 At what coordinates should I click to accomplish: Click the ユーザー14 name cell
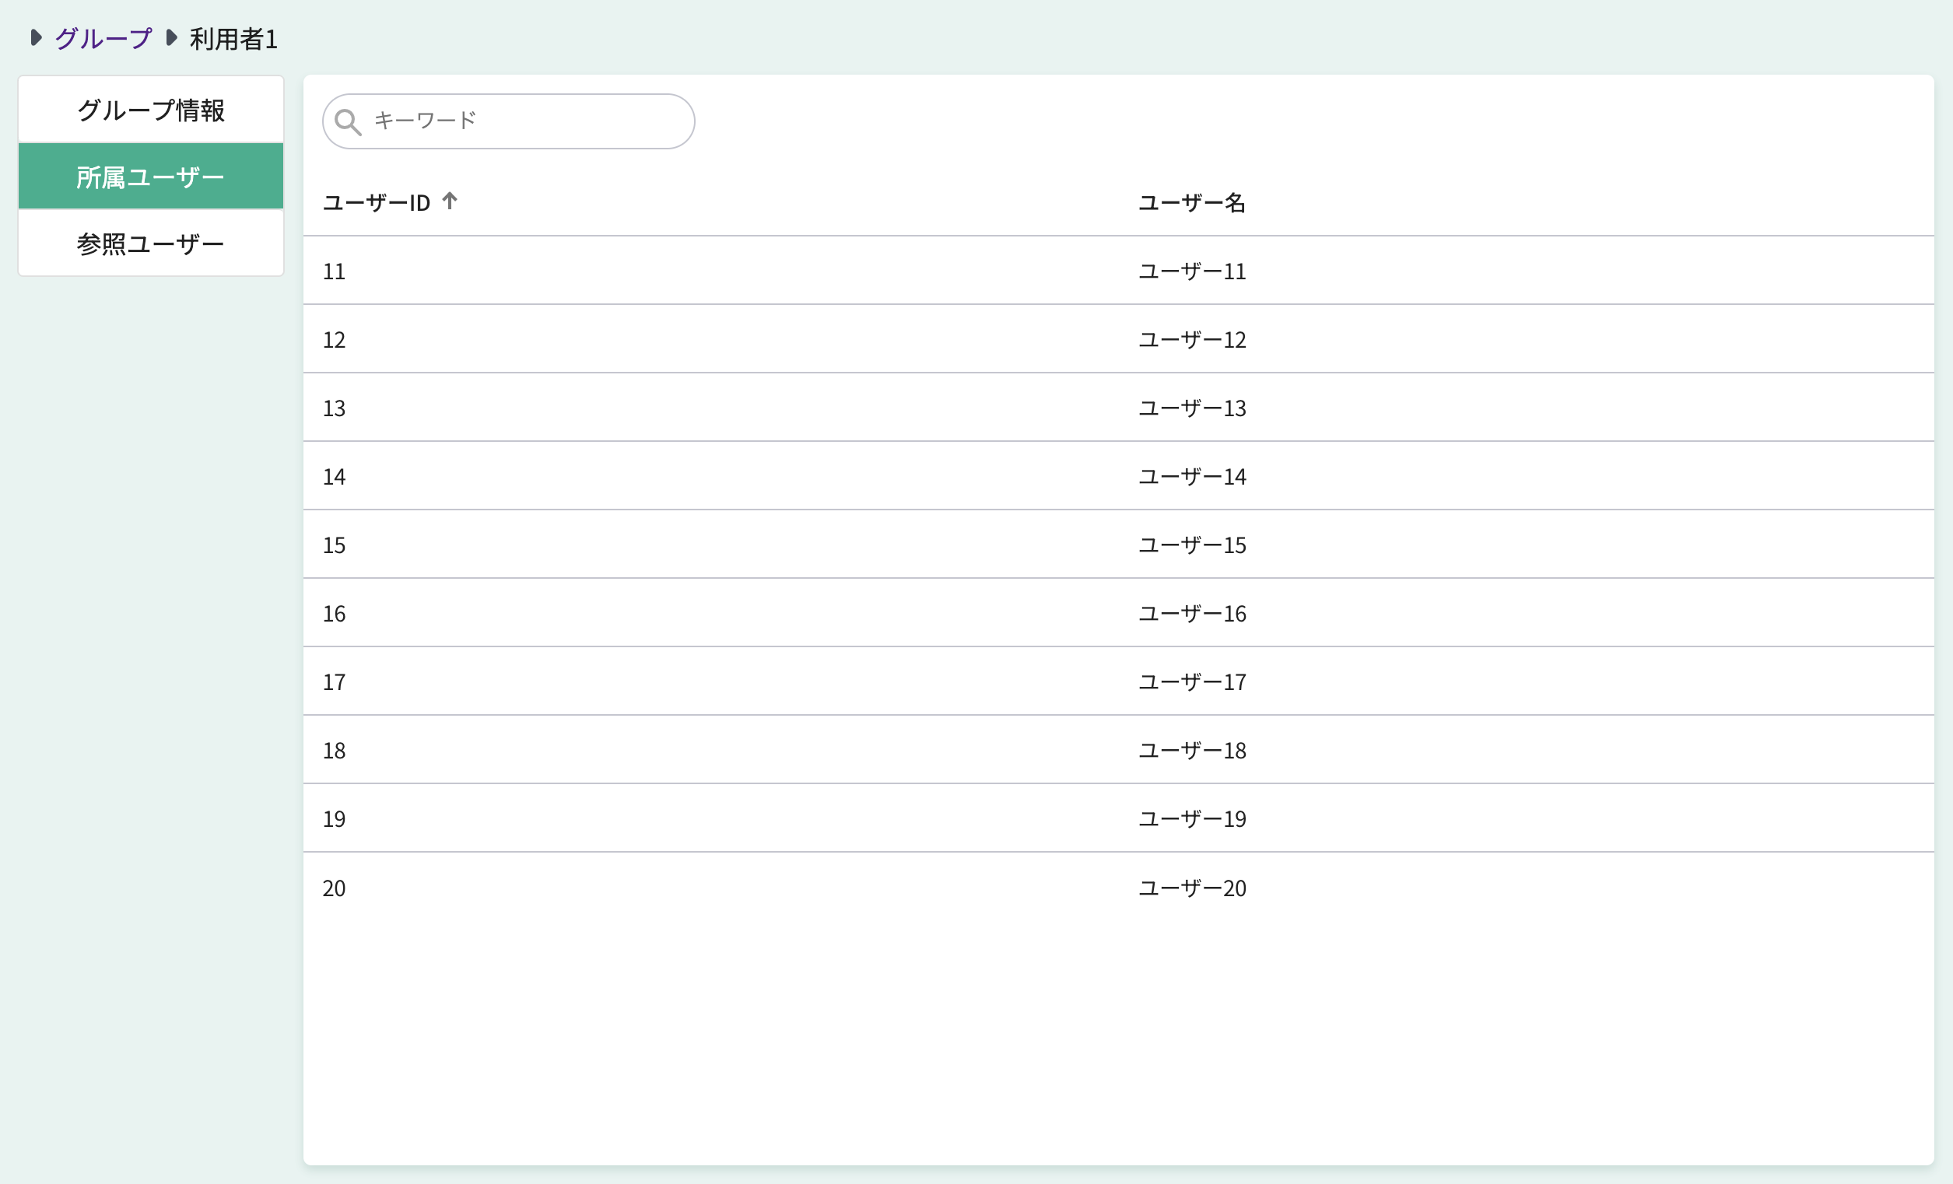pyautogui.click(x=1191, y=477)
